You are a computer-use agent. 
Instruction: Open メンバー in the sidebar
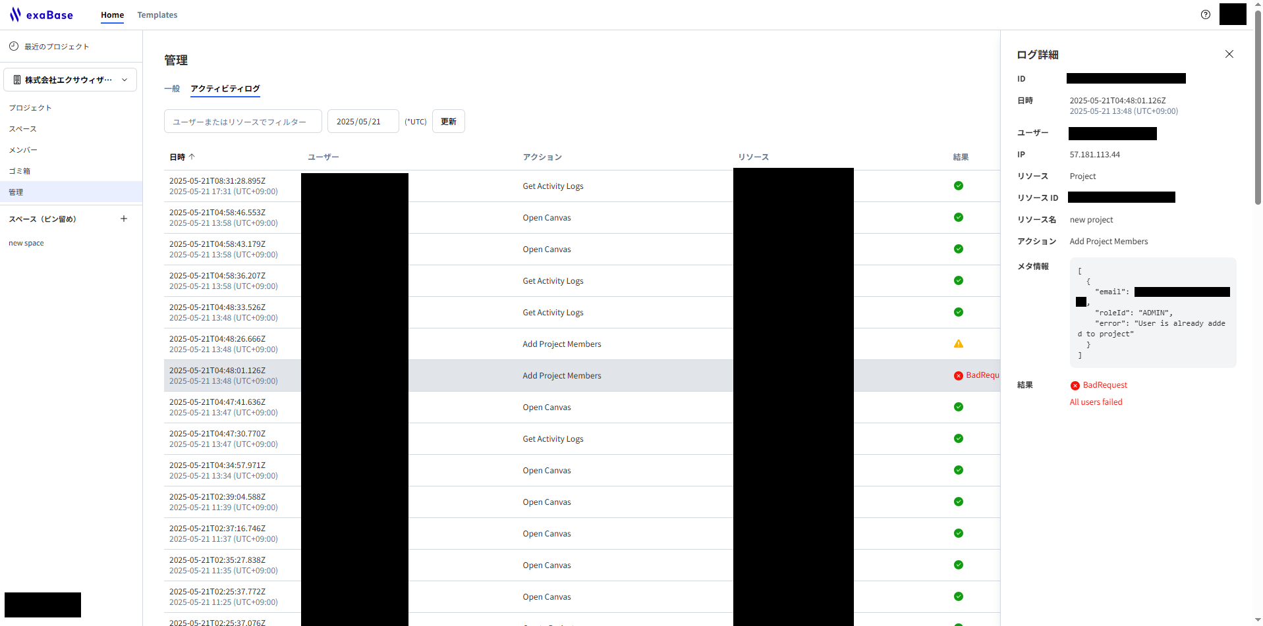[23, 150]
